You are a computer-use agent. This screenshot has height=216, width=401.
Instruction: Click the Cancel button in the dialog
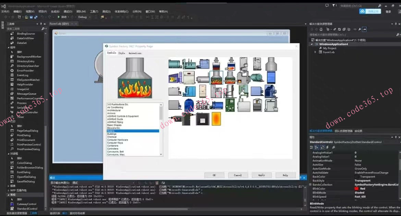pyautogui.click(x=238, y=175)
